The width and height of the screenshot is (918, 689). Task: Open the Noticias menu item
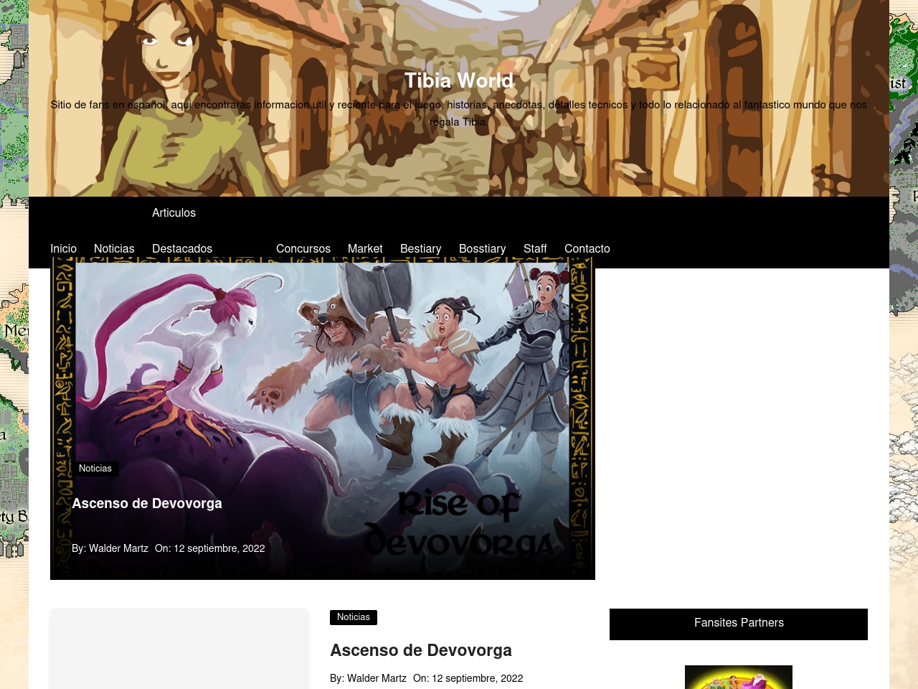(114, 249)
